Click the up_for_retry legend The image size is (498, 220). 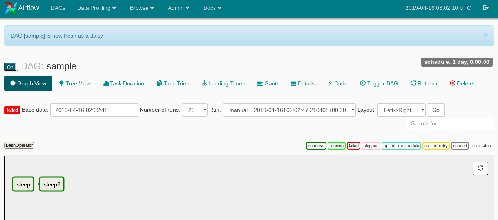tap(436, 146)
